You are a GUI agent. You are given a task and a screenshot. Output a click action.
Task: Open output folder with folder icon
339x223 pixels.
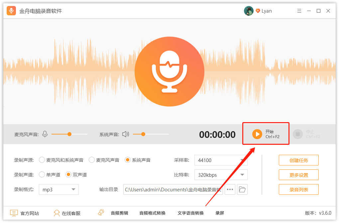(x=242, y=189)
